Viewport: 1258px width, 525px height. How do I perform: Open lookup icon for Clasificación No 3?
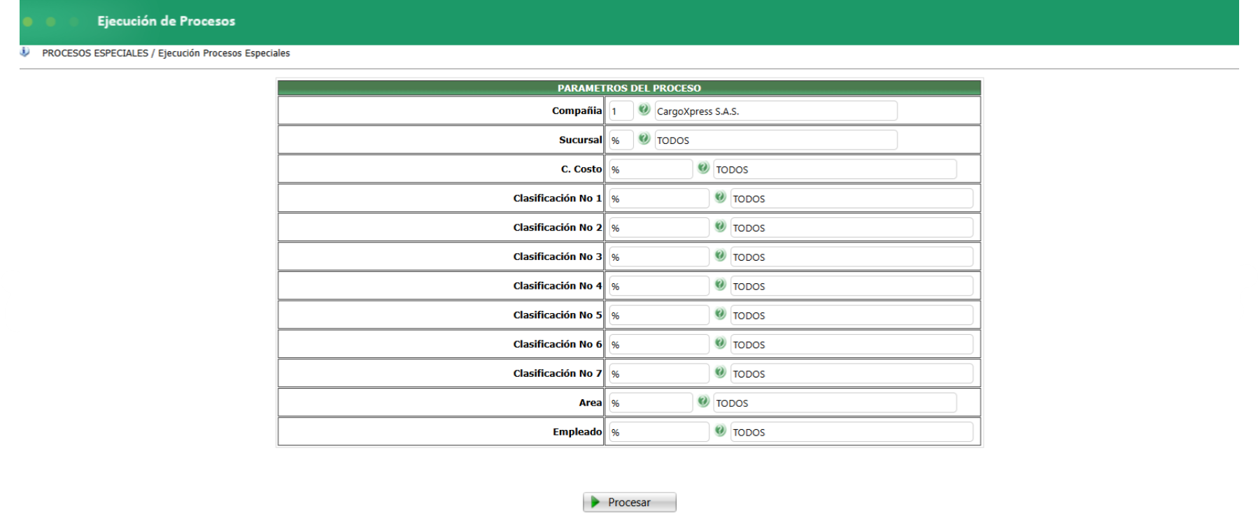[720, 256]
